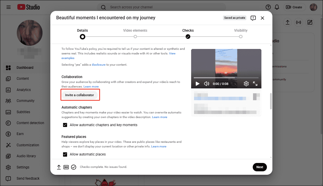This screenshot has width=323, height=186.
Task: Click the upload icon in dialog footer
Action: click(x=59, y=167)
